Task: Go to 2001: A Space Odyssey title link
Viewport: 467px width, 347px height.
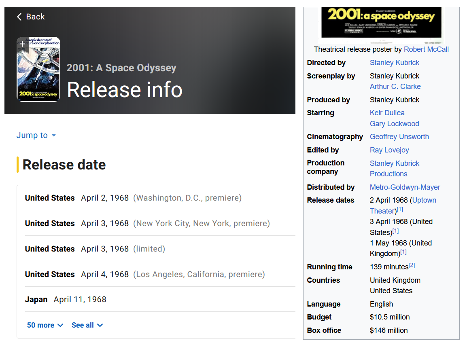Action: pos(121,68)
